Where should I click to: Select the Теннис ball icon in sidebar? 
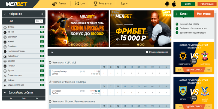5,32
